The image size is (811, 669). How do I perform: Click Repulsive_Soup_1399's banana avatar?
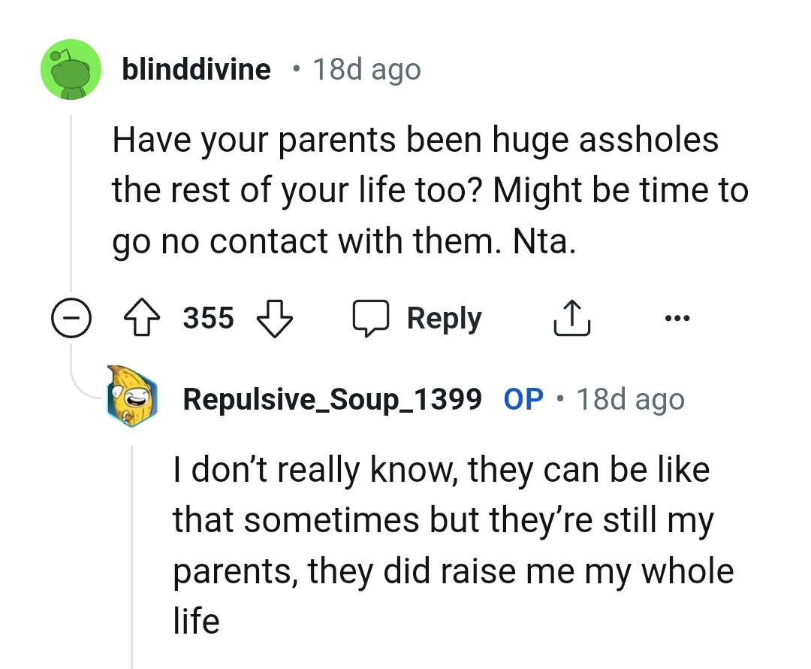(x=132, y=399)
